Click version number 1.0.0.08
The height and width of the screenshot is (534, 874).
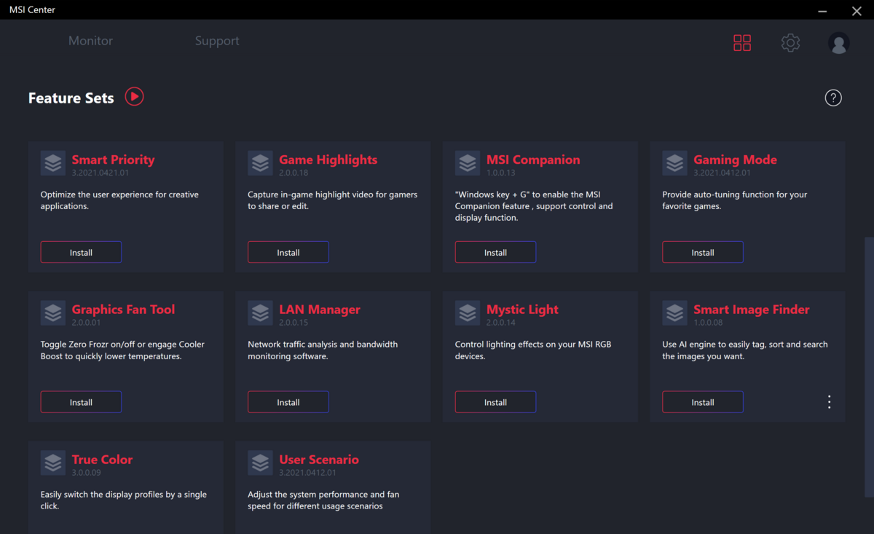click(708, 323)
